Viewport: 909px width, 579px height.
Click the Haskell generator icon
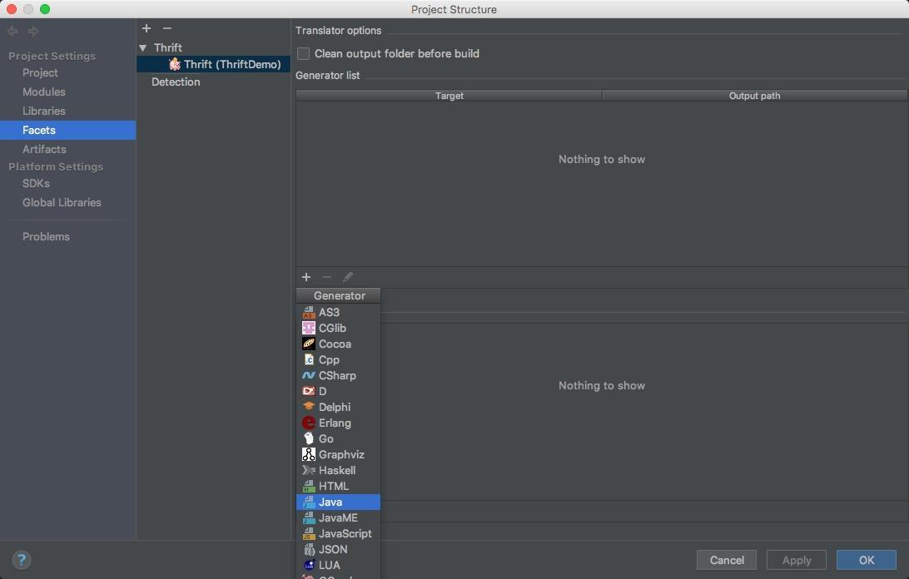point(308,471)
